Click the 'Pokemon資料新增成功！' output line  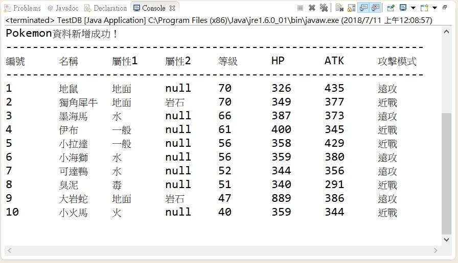[62, 34]
